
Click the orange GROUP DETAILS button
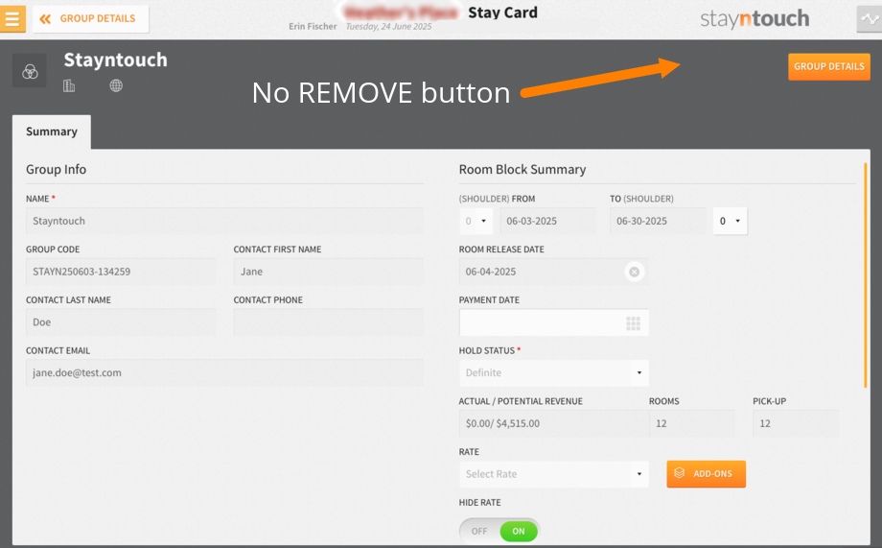tap(828, 66)
